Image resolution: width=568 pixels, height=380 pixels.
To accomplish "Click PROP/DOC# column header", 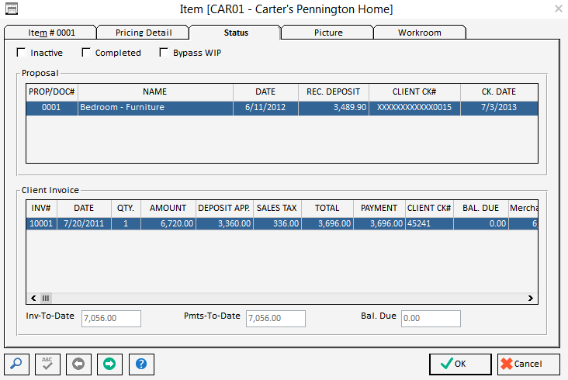I will [x=52, y=92].
